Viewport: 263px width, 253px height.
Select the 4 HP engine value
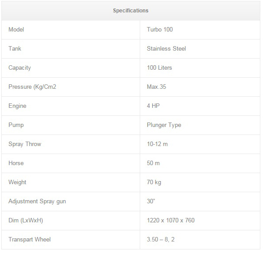[x=153, y=106]
